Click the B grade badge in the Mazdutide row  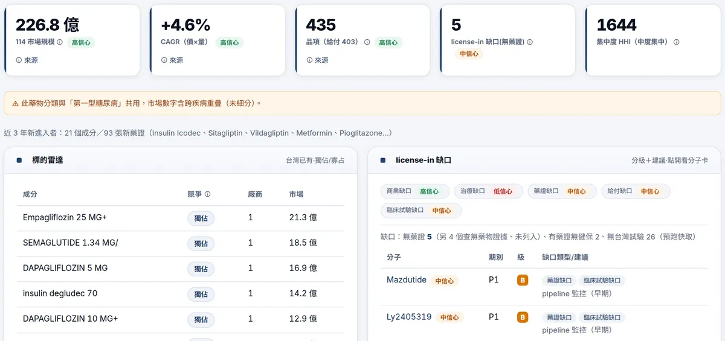coord(523,281)
